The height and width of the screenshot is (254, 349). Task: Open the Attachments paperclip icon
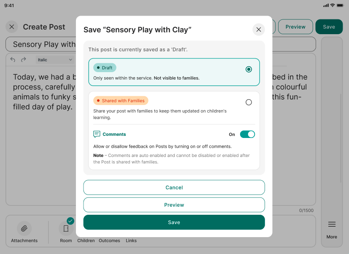pos(24,228)
